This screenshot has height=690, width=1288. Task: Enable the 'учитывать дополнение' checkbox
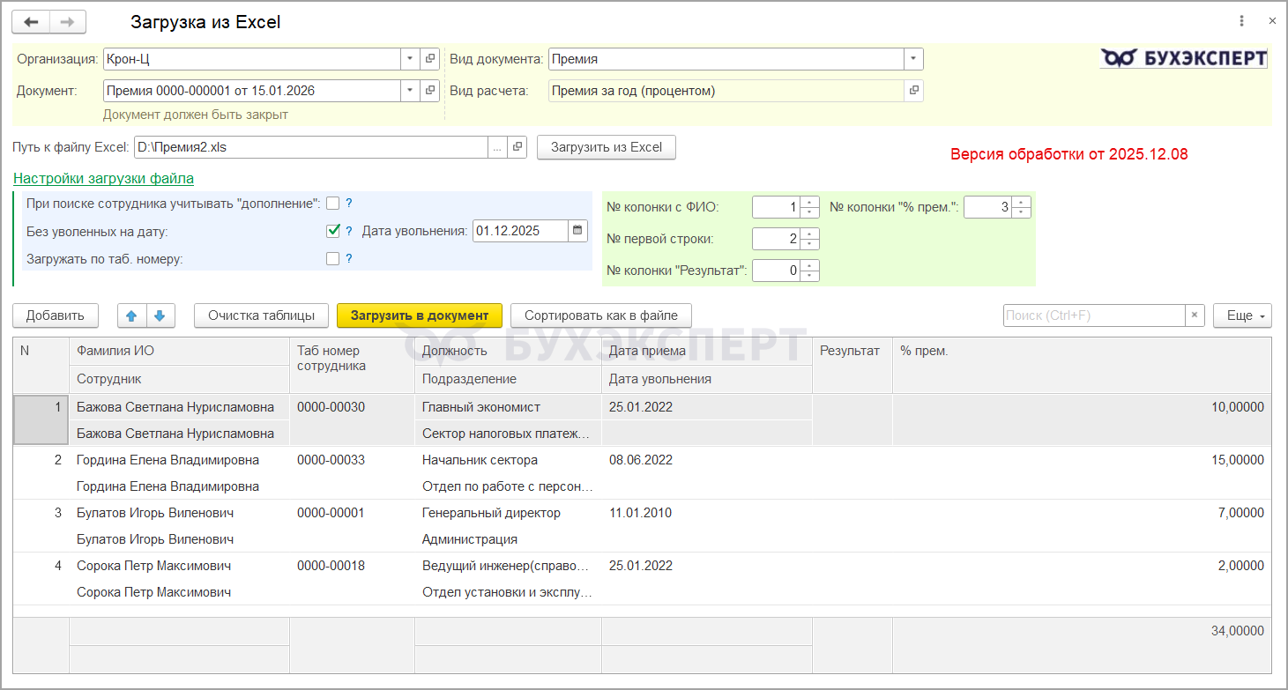(332, 204)
